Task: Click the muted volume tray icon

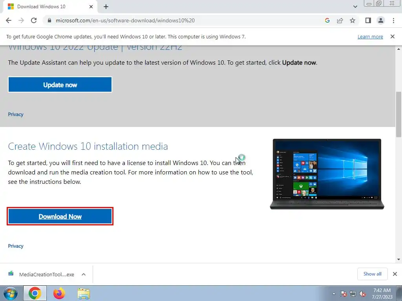Action: tap(362, 294)
